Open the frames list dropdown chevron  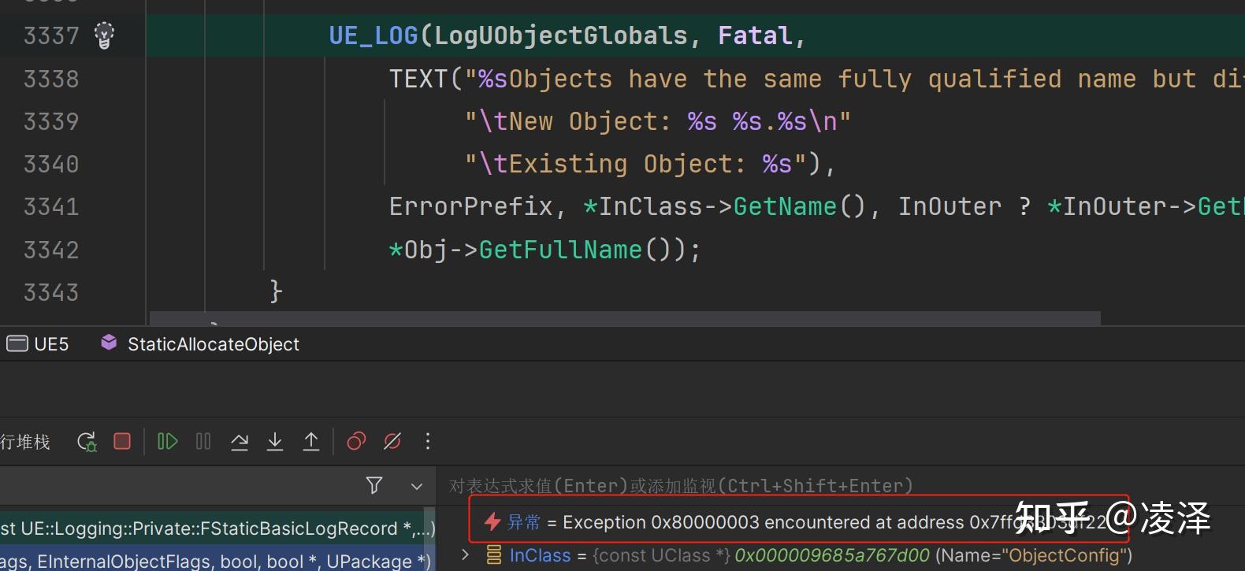[x=417, y=487]
